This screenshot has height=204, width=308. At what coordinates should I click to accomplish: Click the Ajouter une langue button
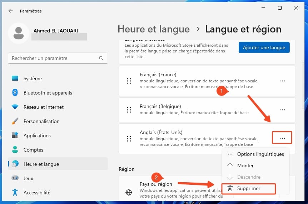264,47
